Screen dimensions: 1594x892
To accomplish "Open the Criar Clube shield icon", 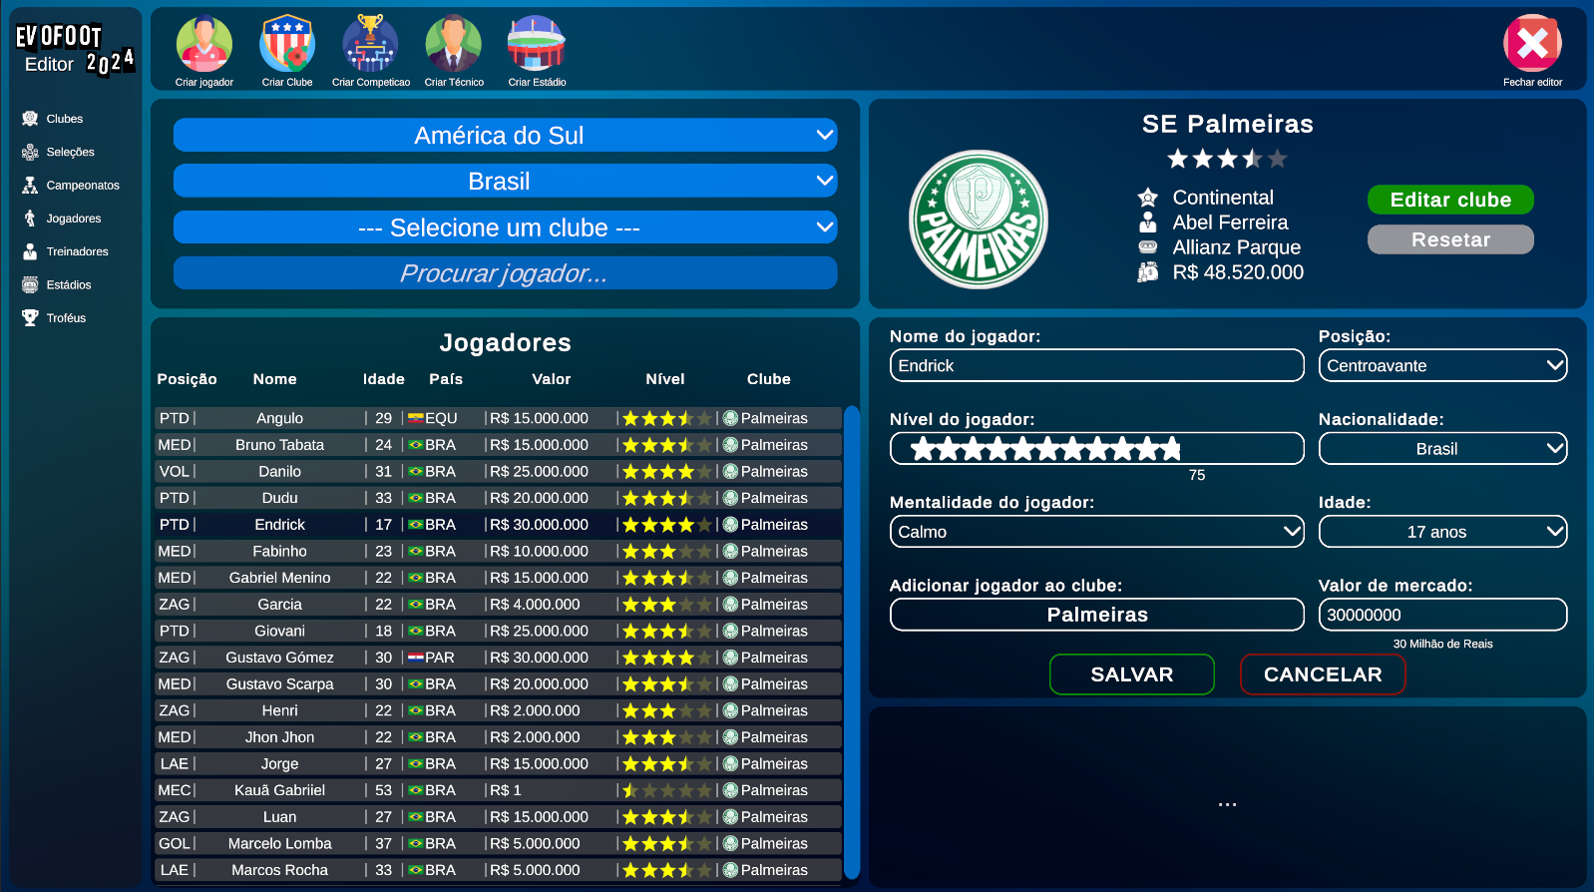I will pos(287,44).
